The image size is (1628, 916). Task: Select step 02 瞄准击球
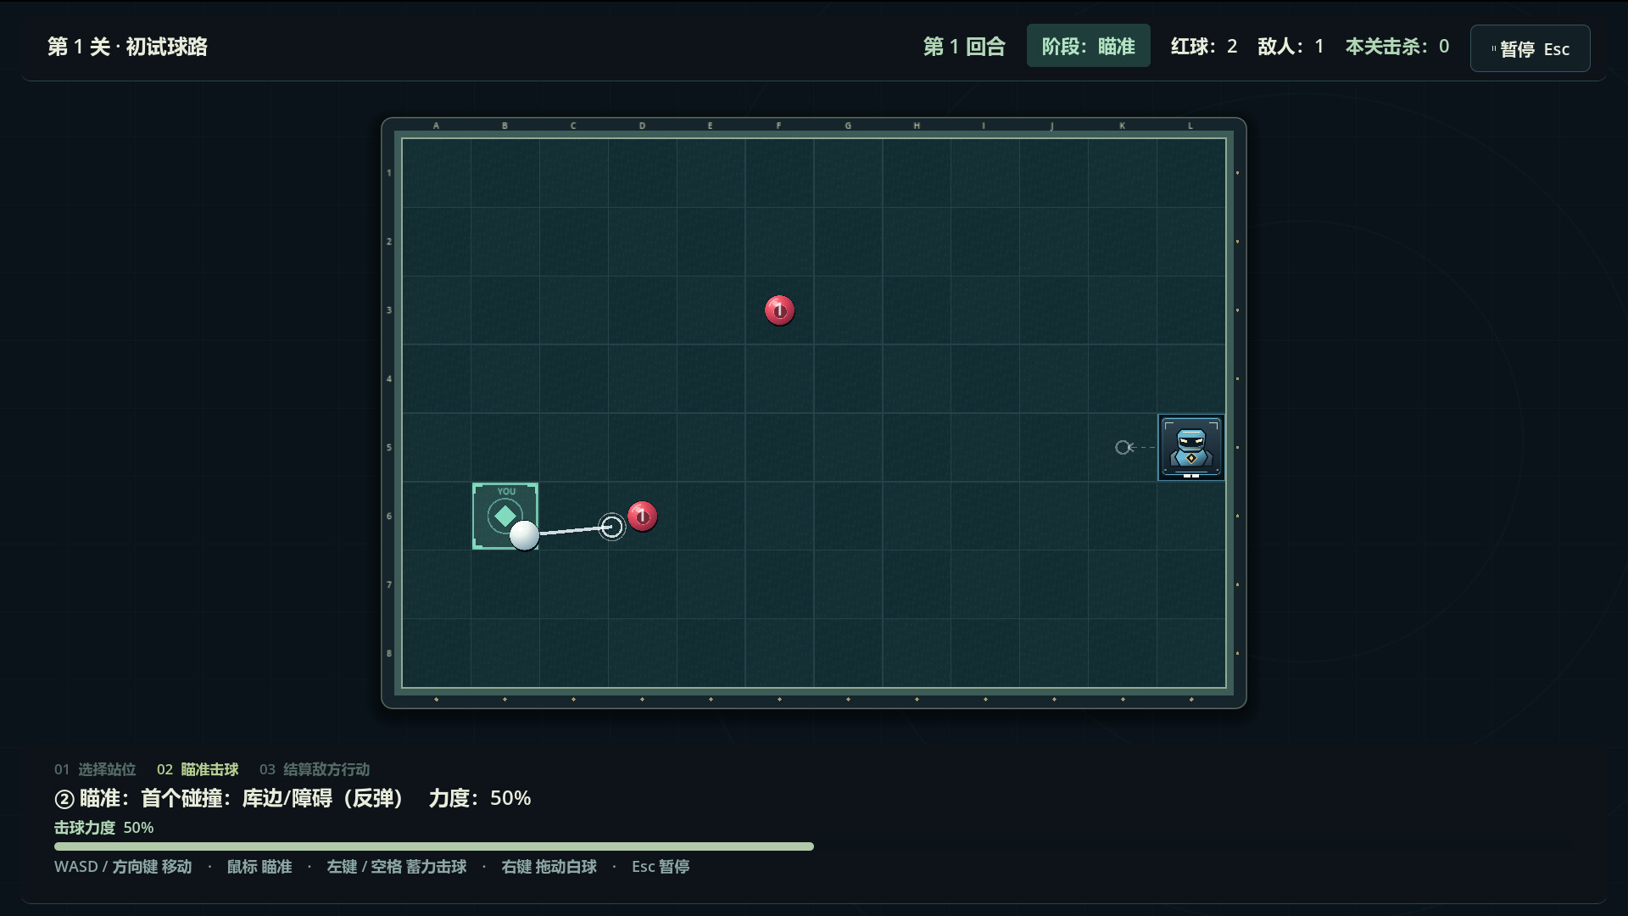coord(198,769)
